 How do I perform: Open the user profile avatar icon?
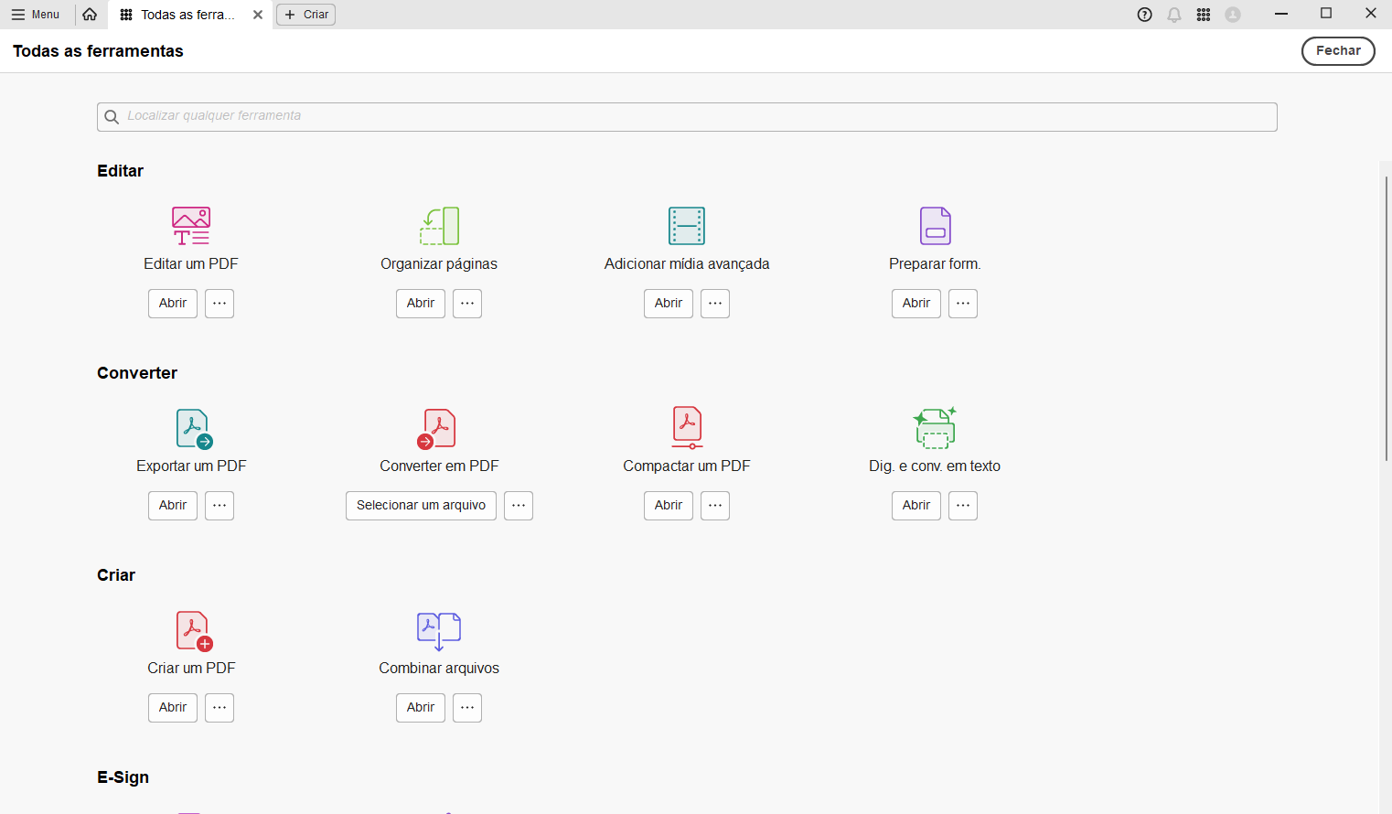[1233, 15]
